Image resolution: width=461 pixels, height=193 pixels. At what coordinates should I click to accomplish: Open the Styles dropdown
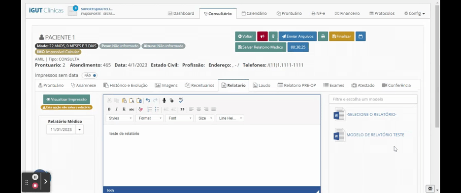120,118
